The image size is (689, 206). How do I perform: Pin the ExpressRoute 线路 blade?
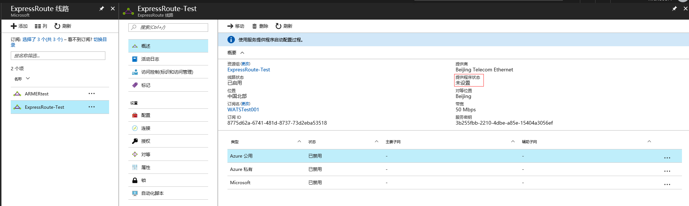pos(101,9)
